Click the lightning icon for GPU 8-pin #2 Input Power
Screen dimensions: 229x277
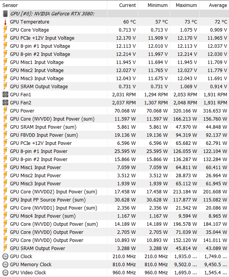tap(5, 159)
